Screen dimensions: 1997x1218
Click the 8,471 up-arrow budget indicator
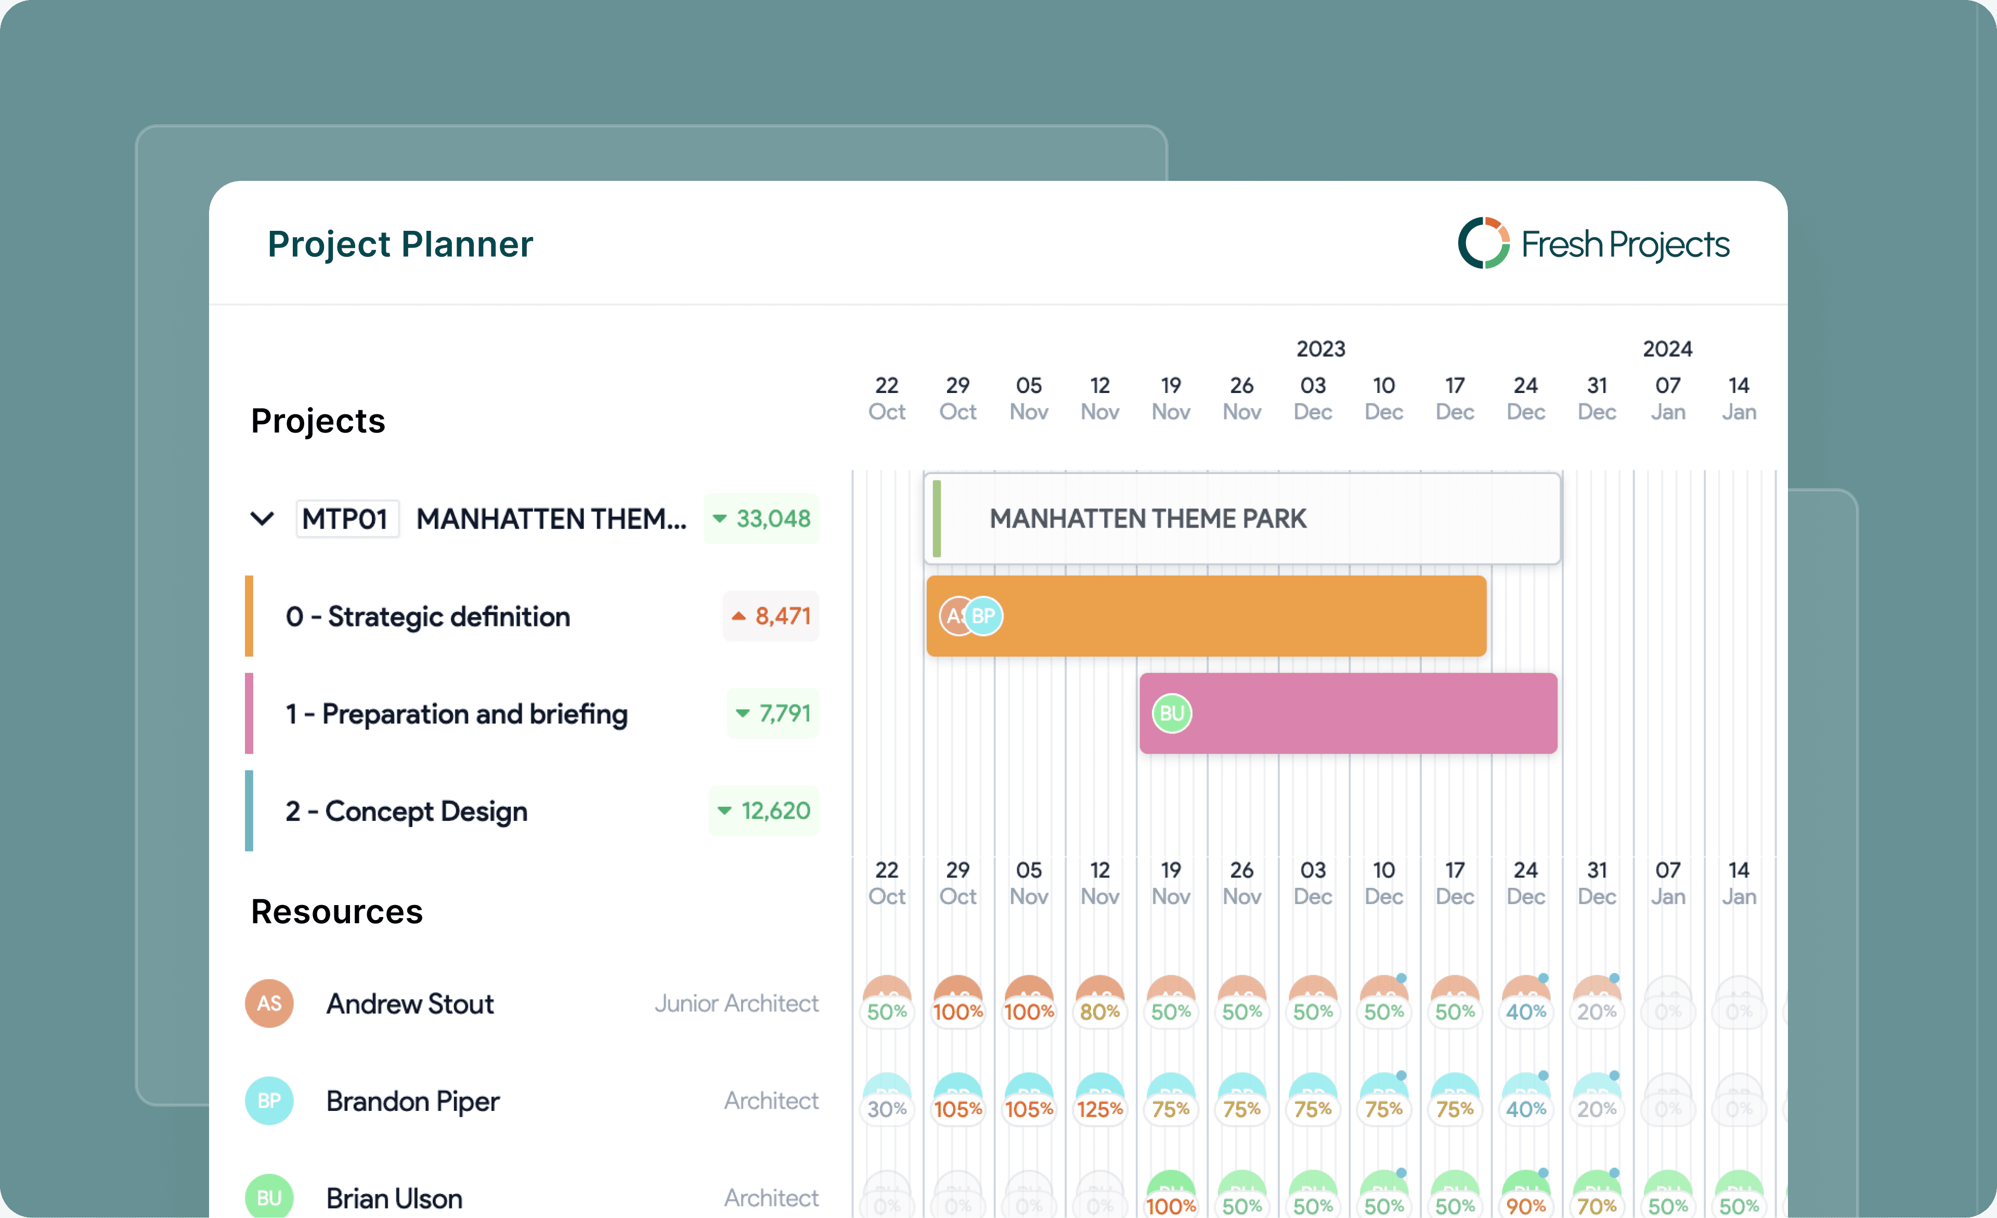[772, 616]
